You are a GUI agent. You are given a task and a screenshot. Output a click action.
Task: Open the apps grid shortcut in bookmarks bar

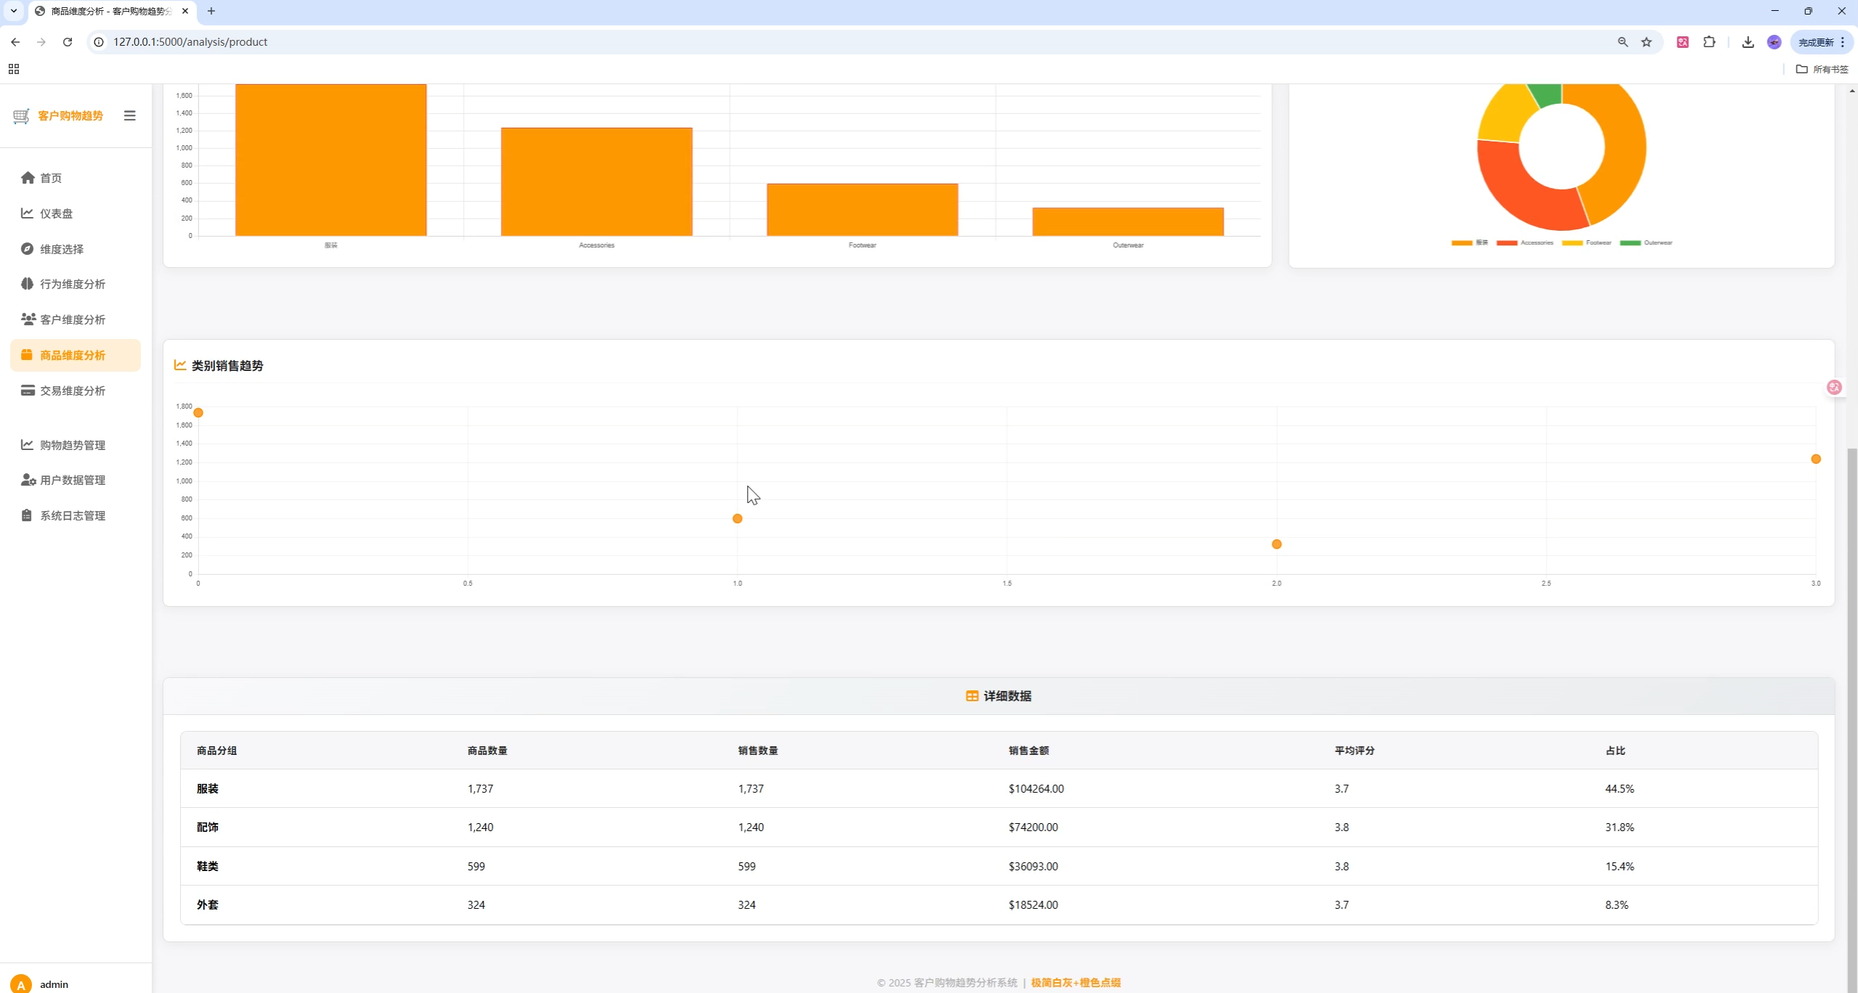[14, 69]
